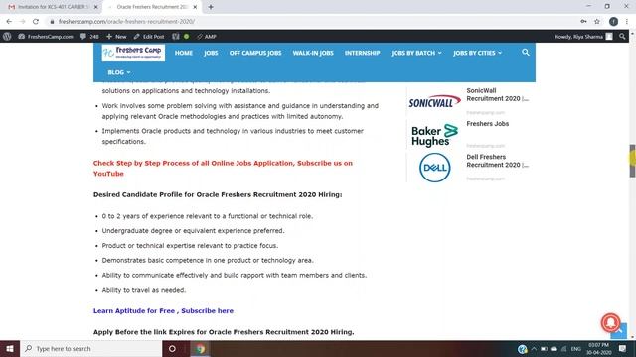
Task: Open Freshers Jobs sidebar link
Action: click(x=487, y=123)
